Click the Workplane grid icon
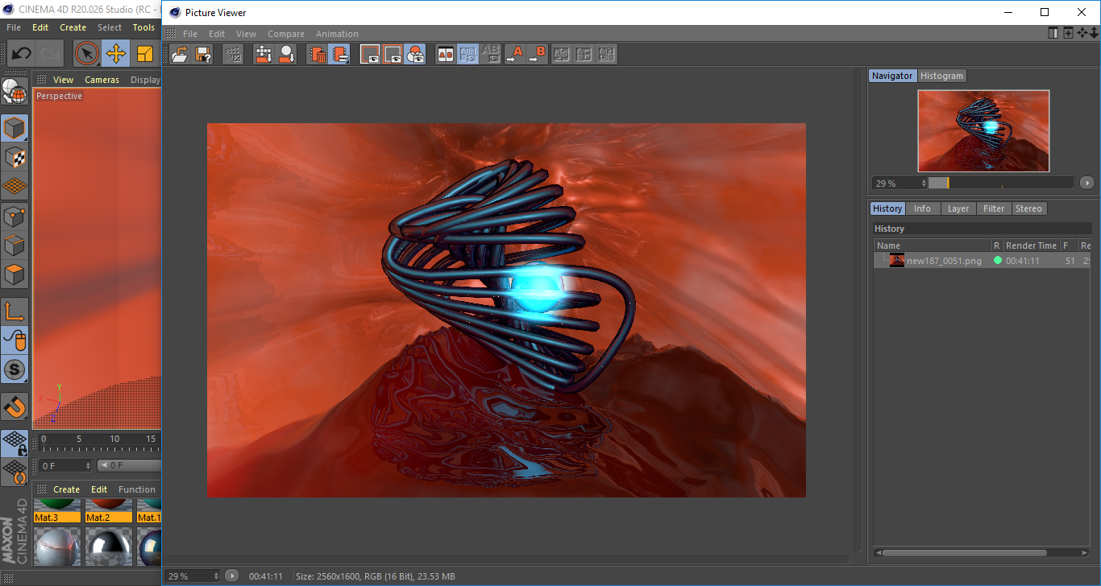 [15, 186]
